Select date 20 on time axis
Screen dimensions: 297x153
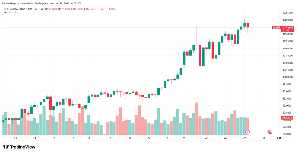click(x=111, y=138)
